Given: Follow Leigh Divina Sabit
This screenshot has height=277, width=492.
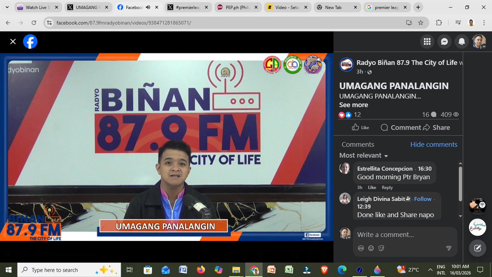Looking at the screenshot, I should [x=423, y=199].
